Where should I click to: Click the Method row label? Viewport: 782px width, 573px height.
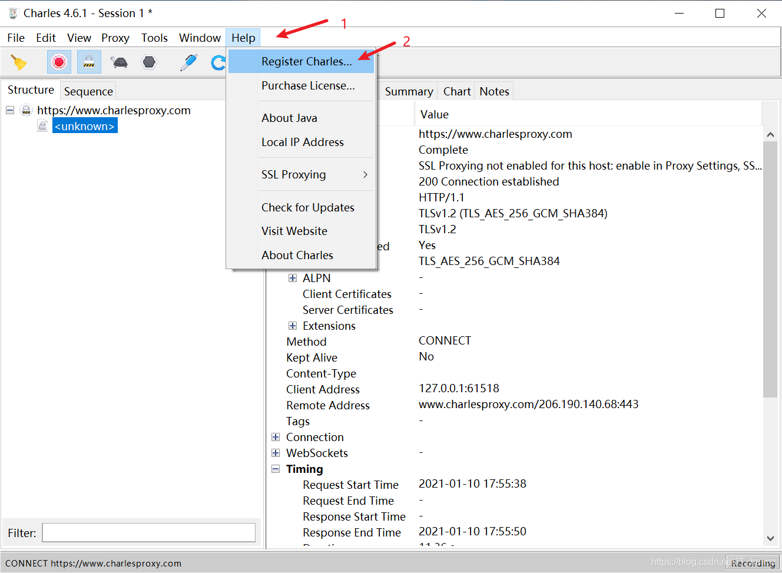[306, 342]
